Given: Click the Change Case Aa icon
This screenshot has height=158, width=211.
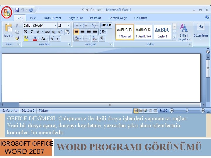Looking at the screenshot, I should click(x=44, y=39).
